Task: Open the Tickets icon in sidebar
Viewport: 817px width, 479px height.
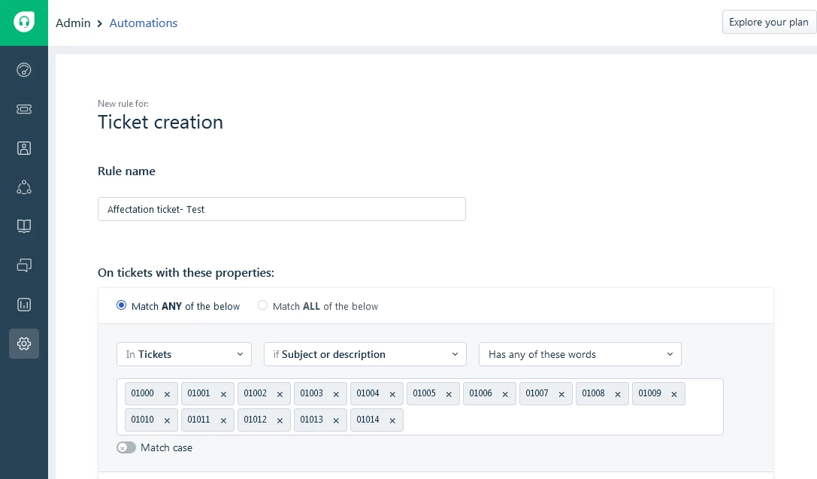Action: pos(24,109)
